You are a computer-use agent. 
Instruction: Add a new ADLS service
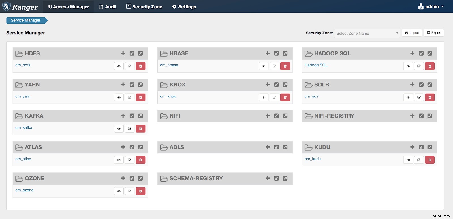tap(268, 147)
